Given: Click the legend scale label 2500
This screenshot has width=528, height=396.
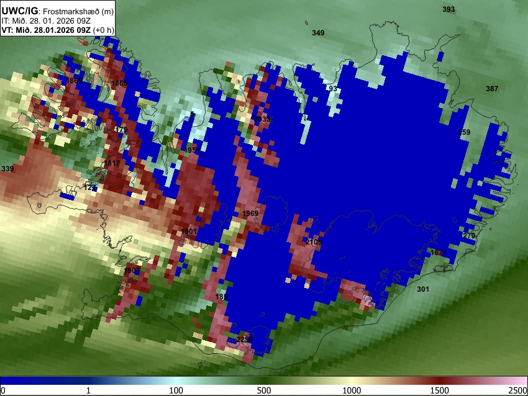Looking at the screenshot, I should 518,391.
